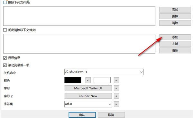Reset 字符集 with its arrow button
Screen dimensions: 193x118
point(116,104)
